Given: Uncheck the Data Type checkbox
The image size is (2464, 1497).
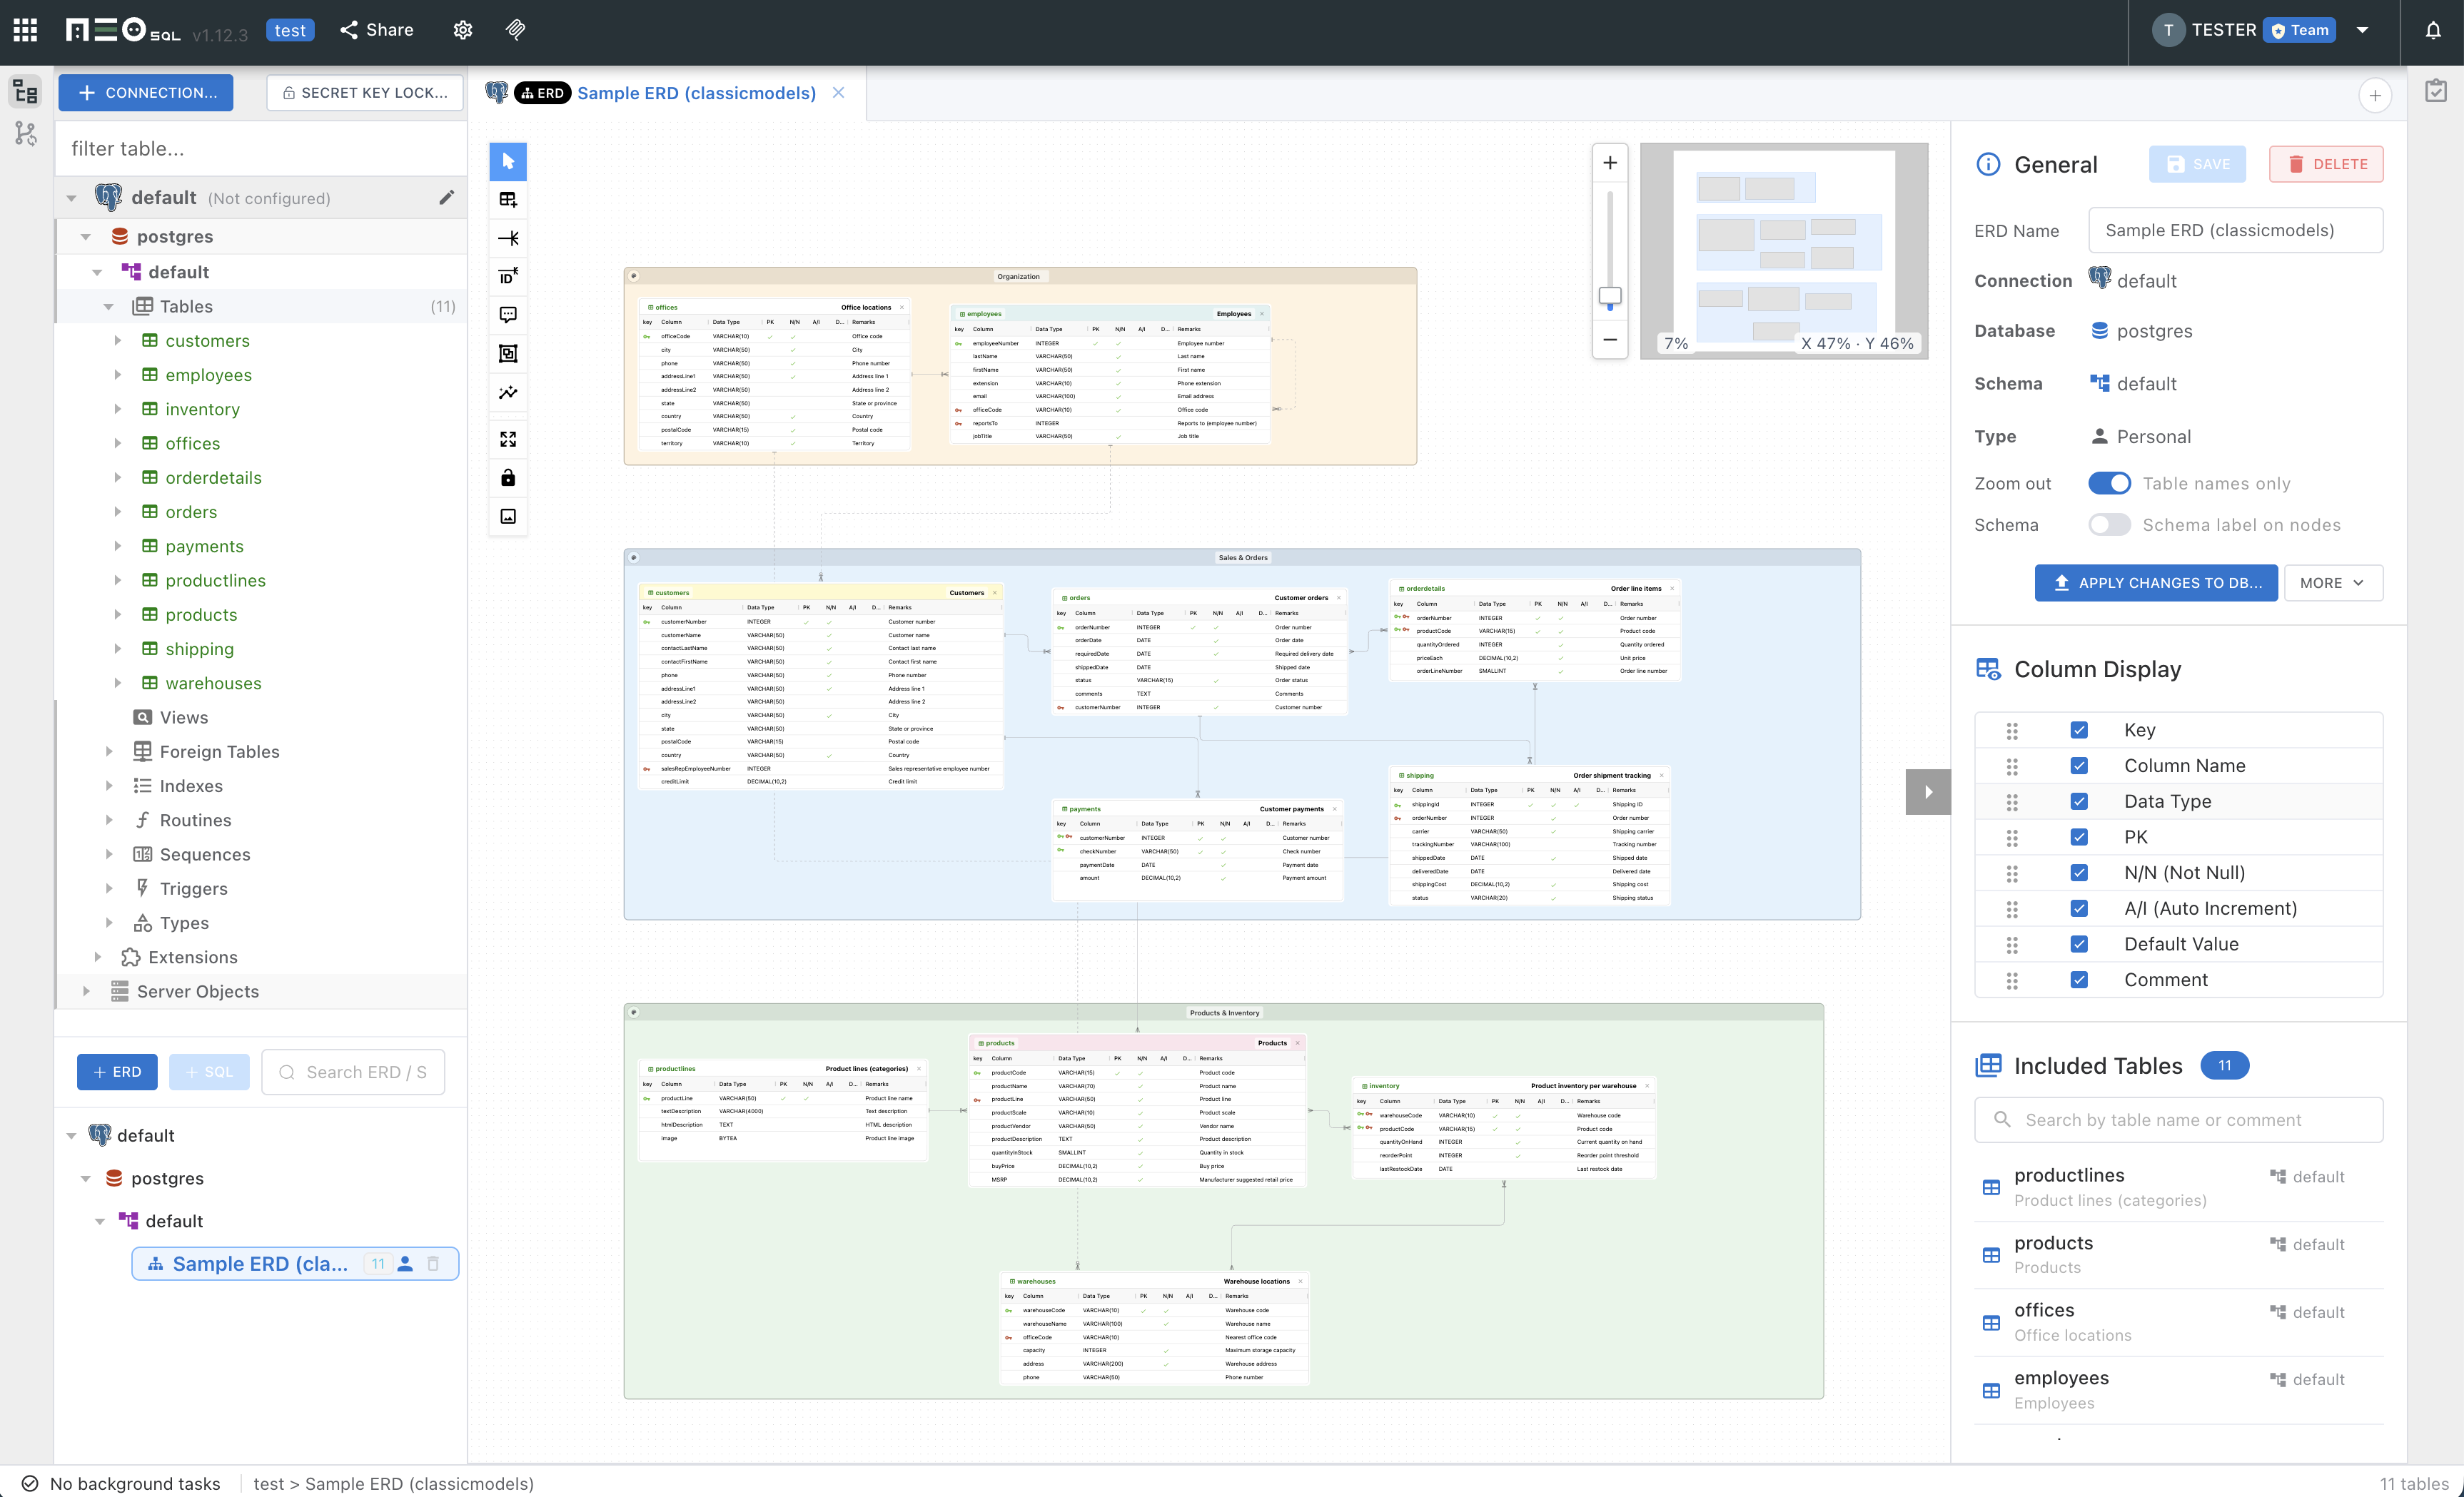Looking at the screenshot, I should [2079, 801].
